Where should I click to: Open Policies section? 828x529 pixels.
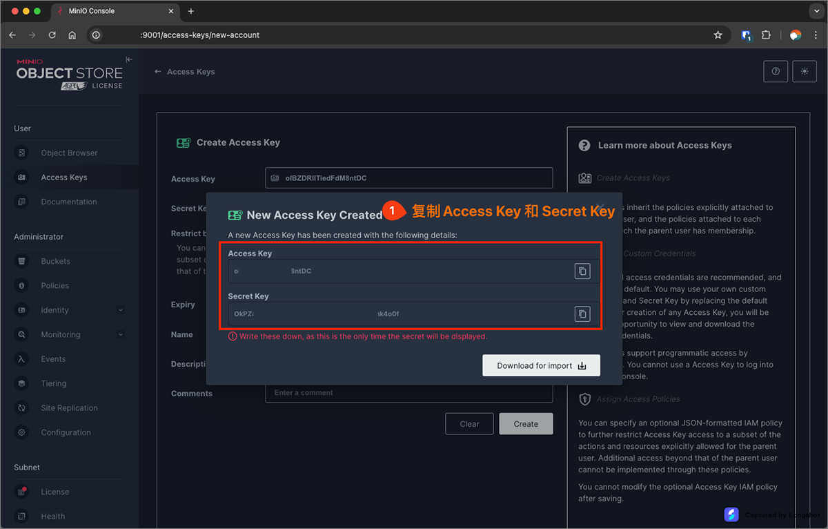click(x=55, y=286)
